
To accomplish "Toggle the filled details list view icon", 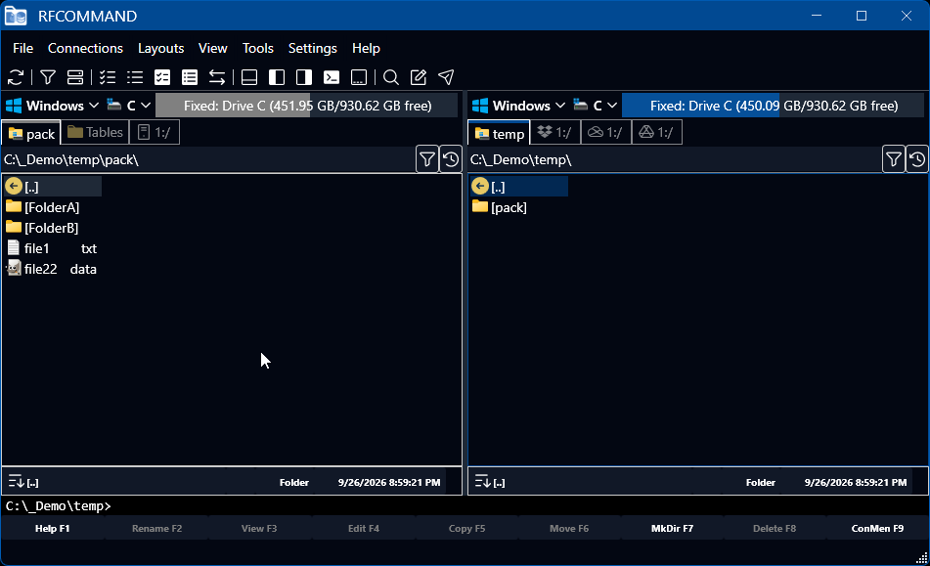I will tap(190, 77).
